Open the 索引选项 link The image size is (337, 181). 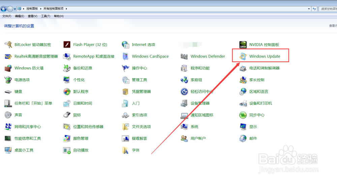click(x=139, y=115)
